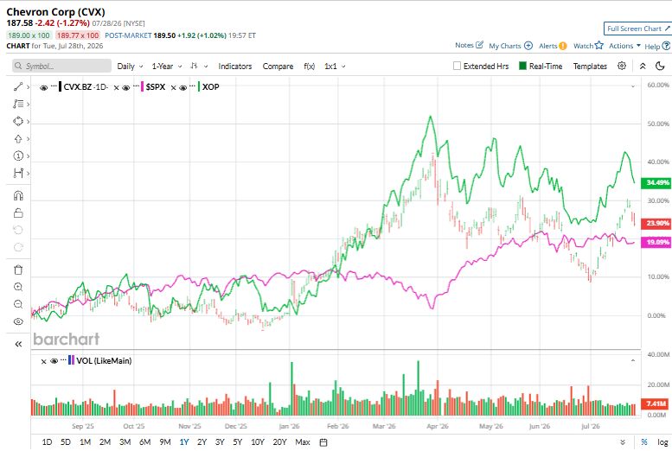Click the $SPX magenta color swatch

(x=143, y=87)
